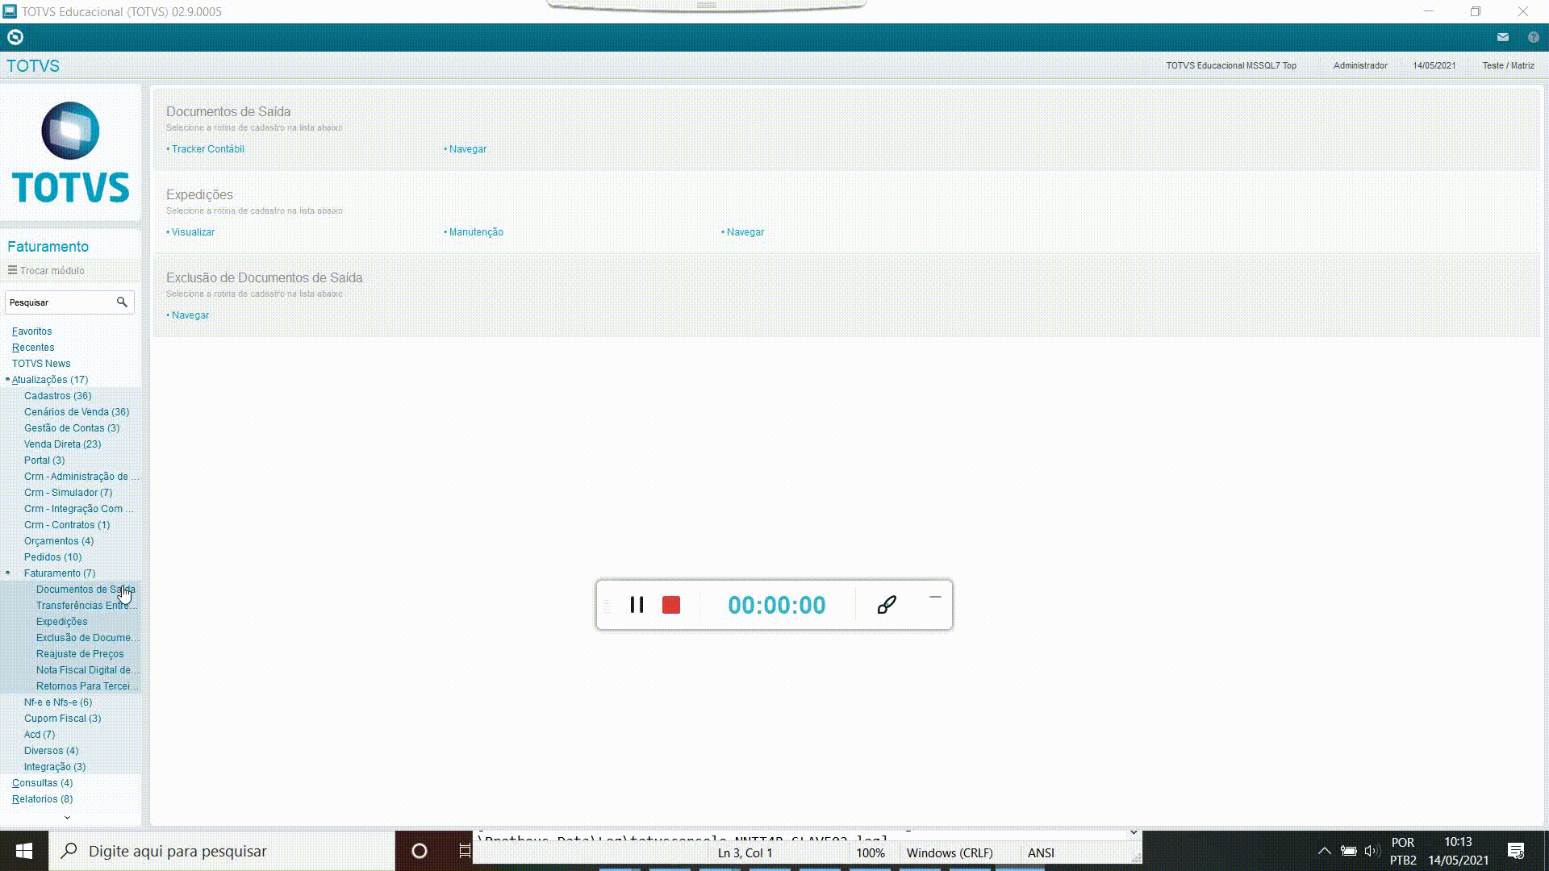Expand Crm - Simulador (7)
This screenshot has width=1549, height=871.
[x=68, y=493]
